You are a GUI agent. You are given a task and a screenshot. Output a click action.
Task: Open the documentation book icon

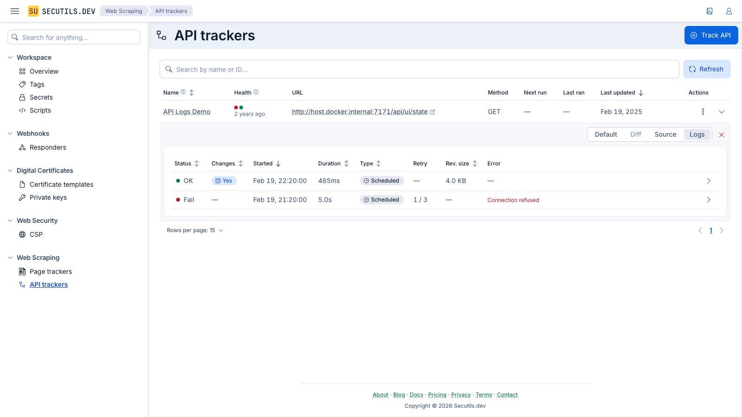point(710,11)
